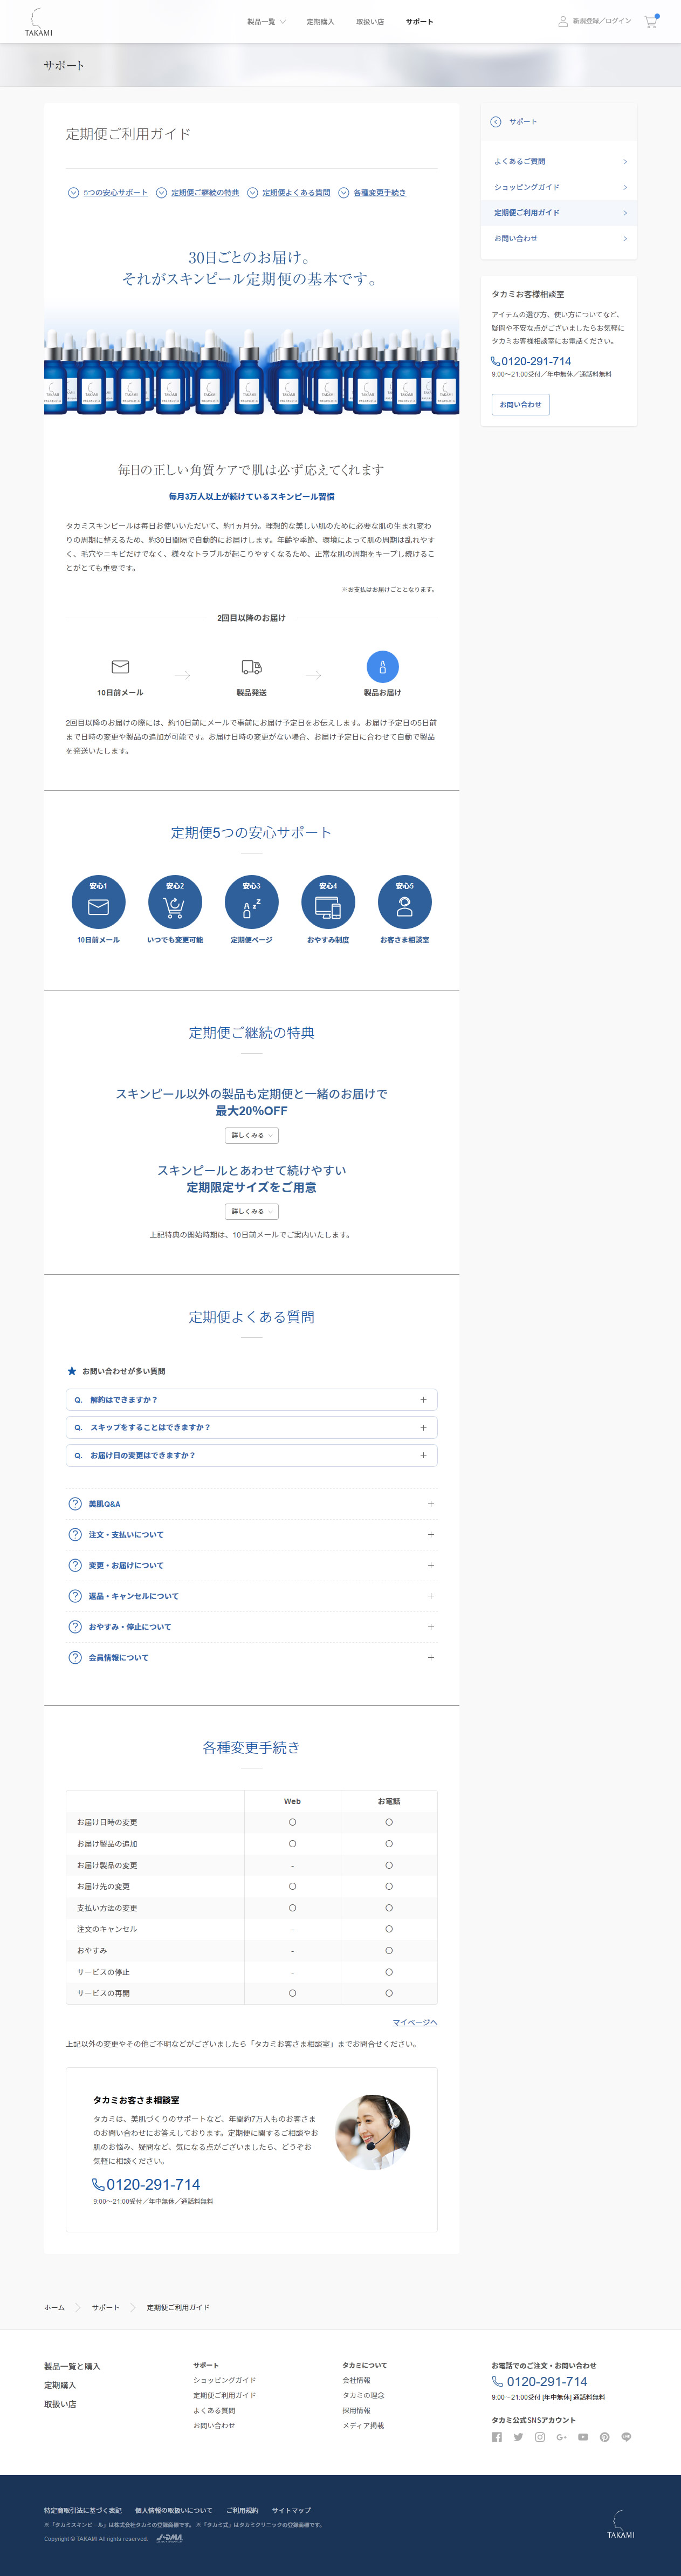Expand the おやすみ・停止について FAQ category
Image resolution: width=681 pixels, height=2576 pixels.
point(251,1627)
